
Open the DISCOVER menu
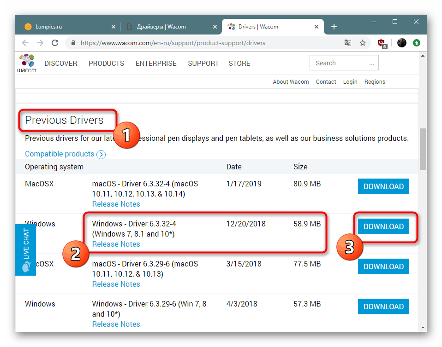pos(60,63)
